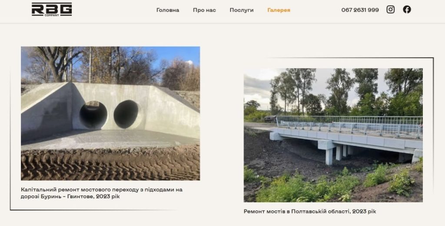Click the RBG Company logo
The width and height of the screenshot is (445, 226).
(x=52, y=10)
